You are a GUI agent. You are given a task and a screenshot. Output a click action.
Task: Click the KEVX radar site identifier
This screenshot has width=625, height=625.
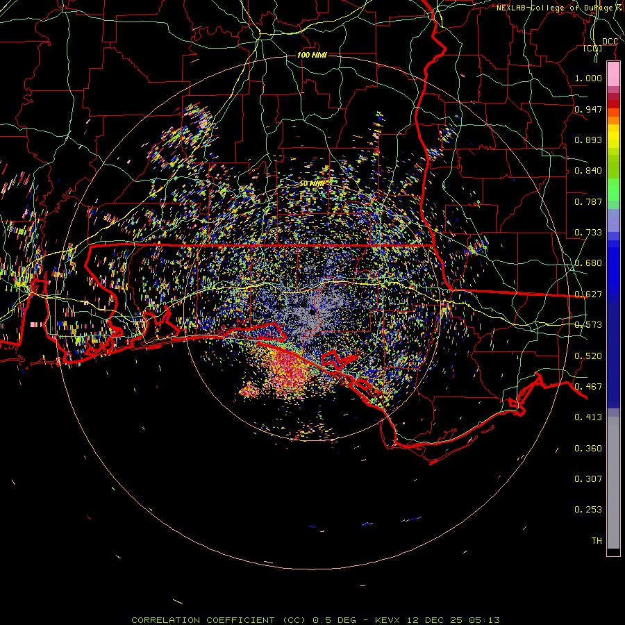pyautogui.click(x=387, y=620)
